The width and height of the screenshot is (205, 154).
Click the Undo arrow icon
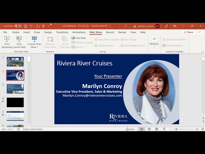(x=31, y=26)
